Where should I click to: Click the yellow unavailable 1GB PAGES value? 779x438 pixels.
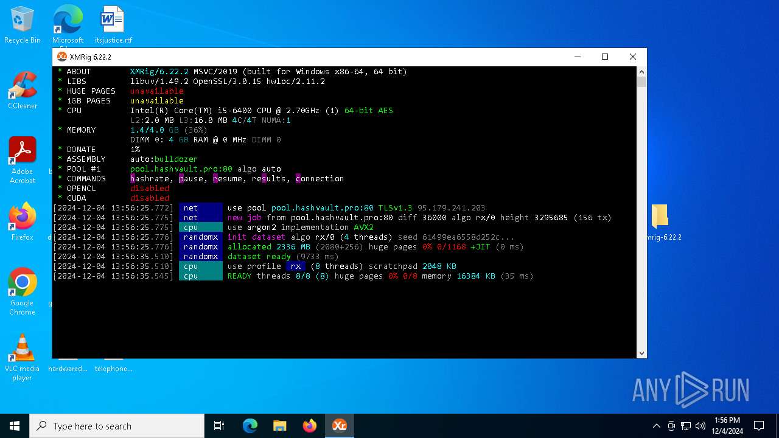coord(157,101)
